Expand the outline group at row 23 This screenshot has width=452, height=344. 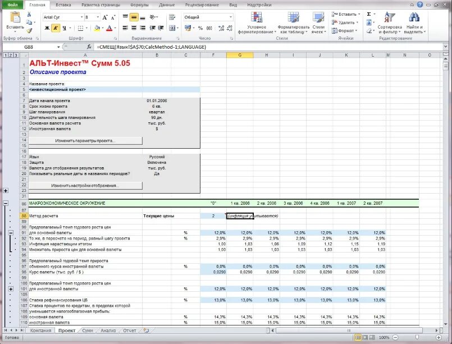[6, 190]
